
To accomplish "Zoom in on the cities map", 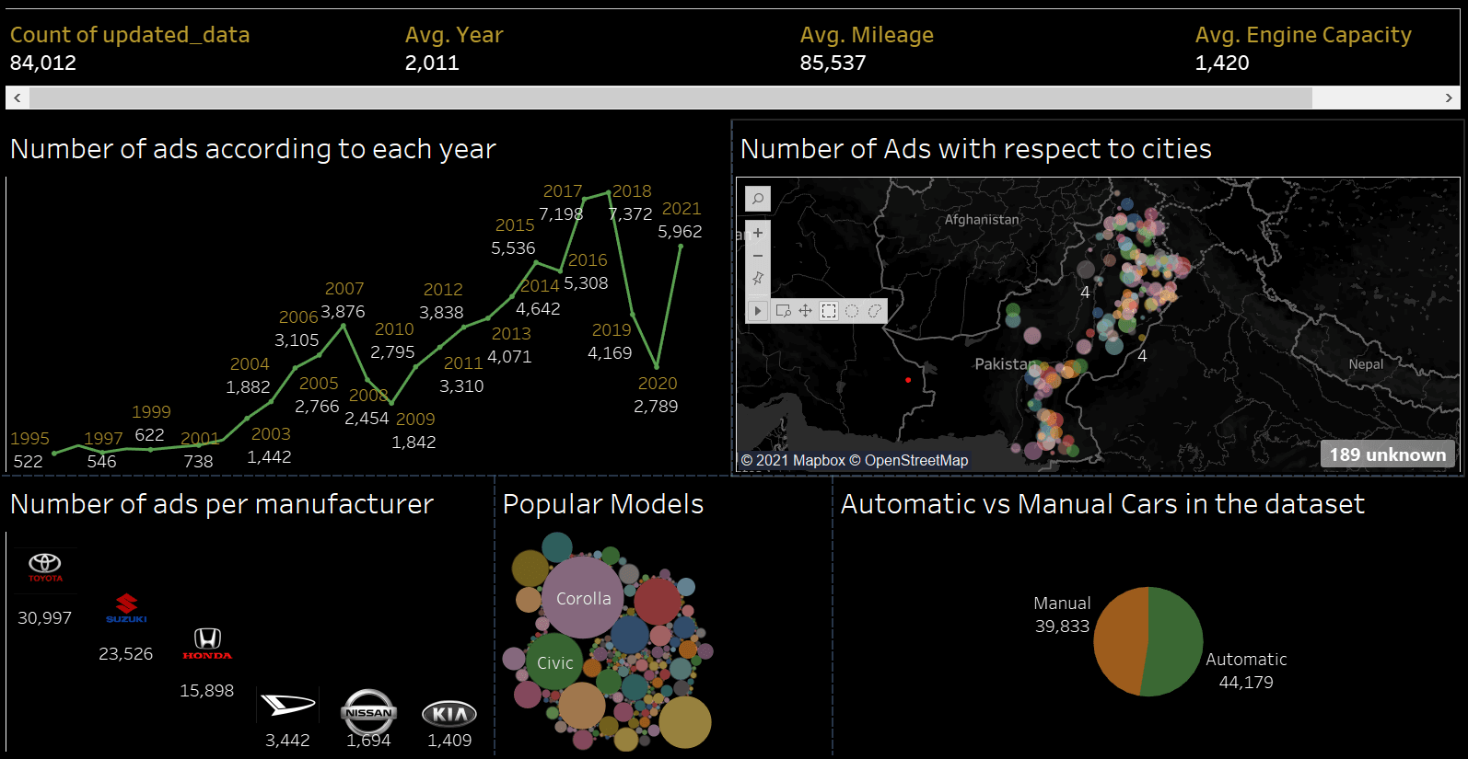I will click(758, 233).
